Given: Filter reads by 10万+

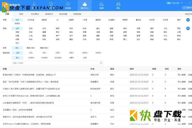Looking at the screenshot, I should (58, 53).
